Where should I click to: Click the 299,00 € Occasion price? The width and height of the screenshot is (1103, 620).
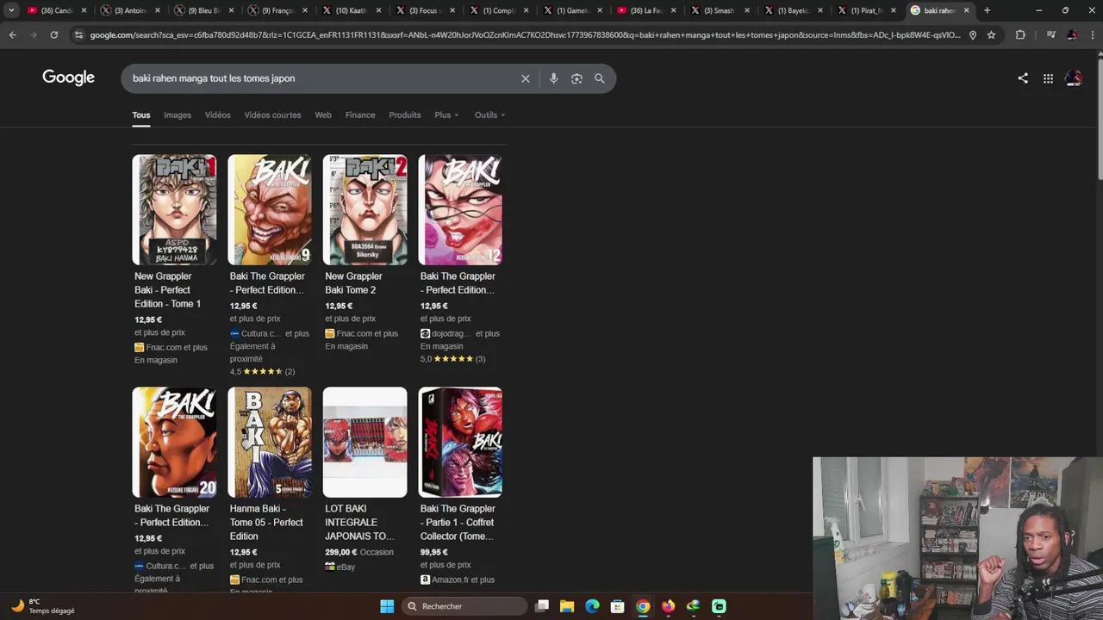pyautogui.click(x=359, y=552)
